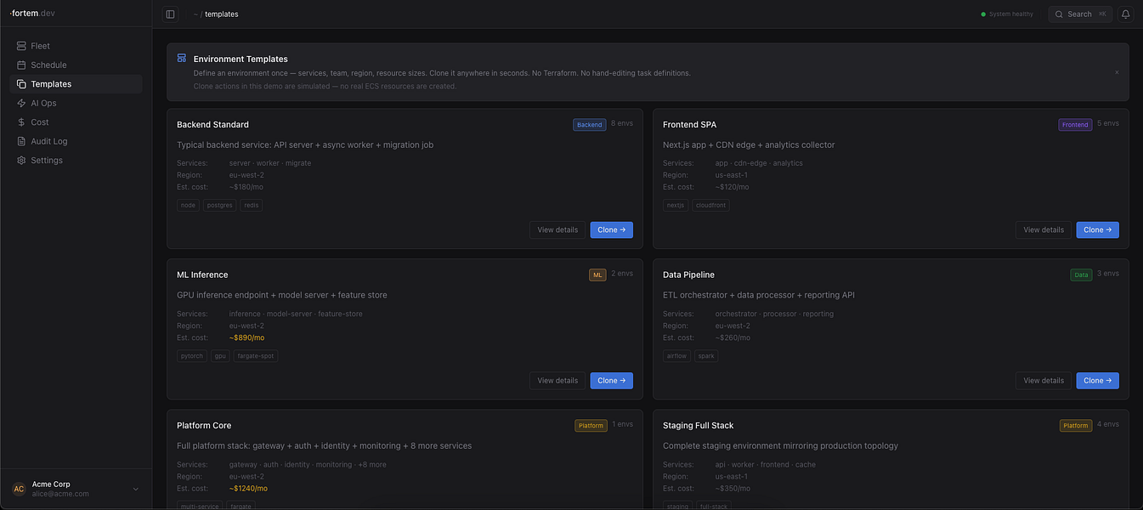Click the templates breadcrumb

[222, 14]
